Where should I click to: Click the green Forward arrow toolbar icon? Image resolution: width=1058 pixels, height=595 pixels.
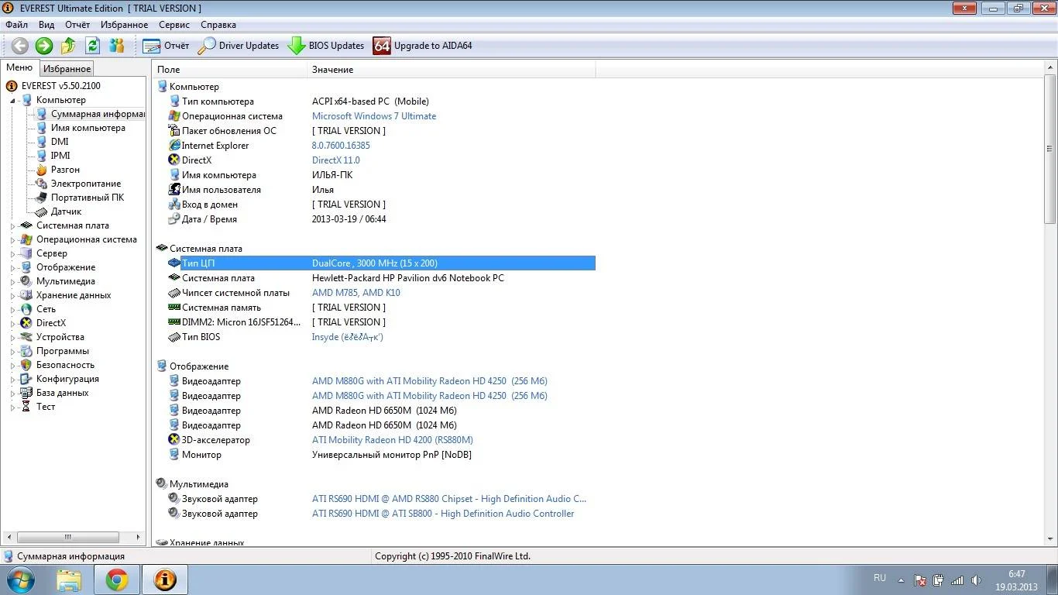pos(44,46)
